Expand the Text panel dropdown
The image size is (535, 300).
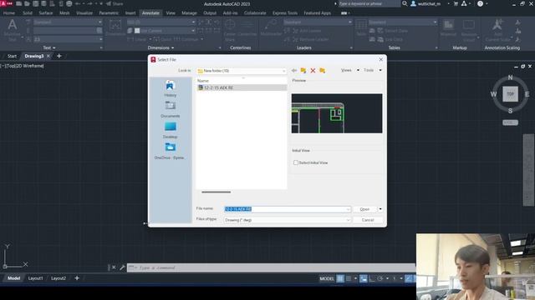[49, 48]
